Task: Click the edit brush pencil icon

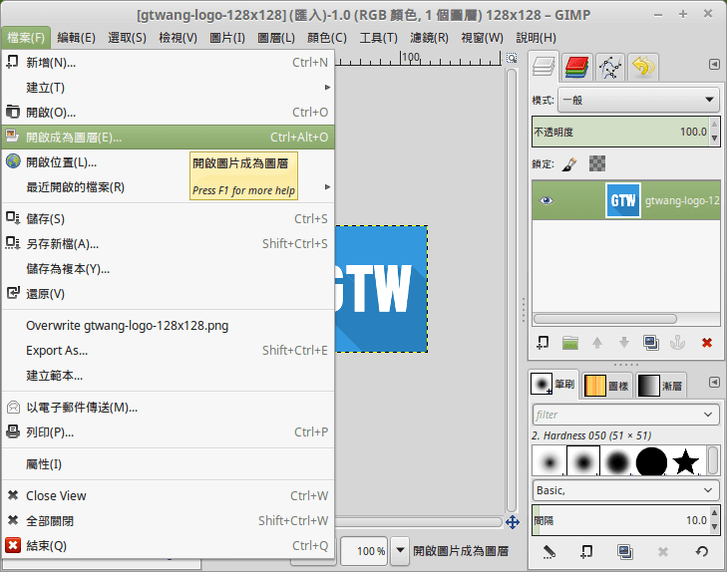Action: coord(548,551)
